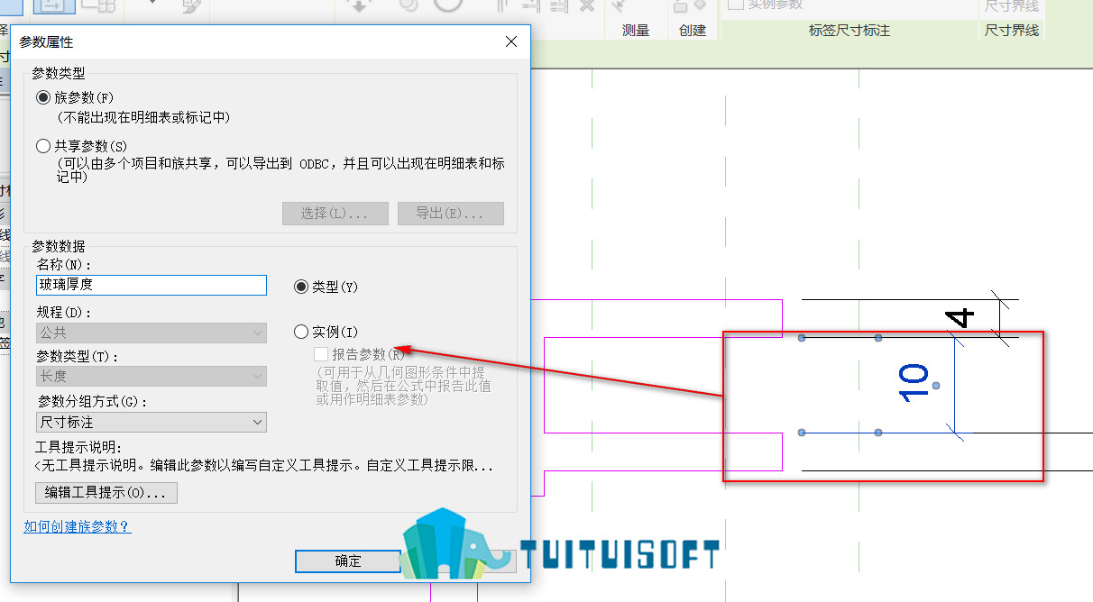This screenshot has width=1093, height=602.
Task: Click the 创建 ribbon panel label
Action: pyautogui.click(x=693, y=30)
